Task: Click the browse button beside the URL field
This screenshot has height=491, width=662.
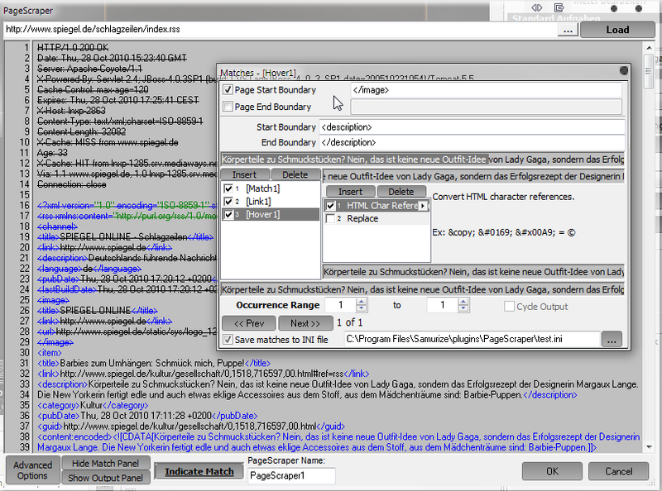Action: point(568,30)
